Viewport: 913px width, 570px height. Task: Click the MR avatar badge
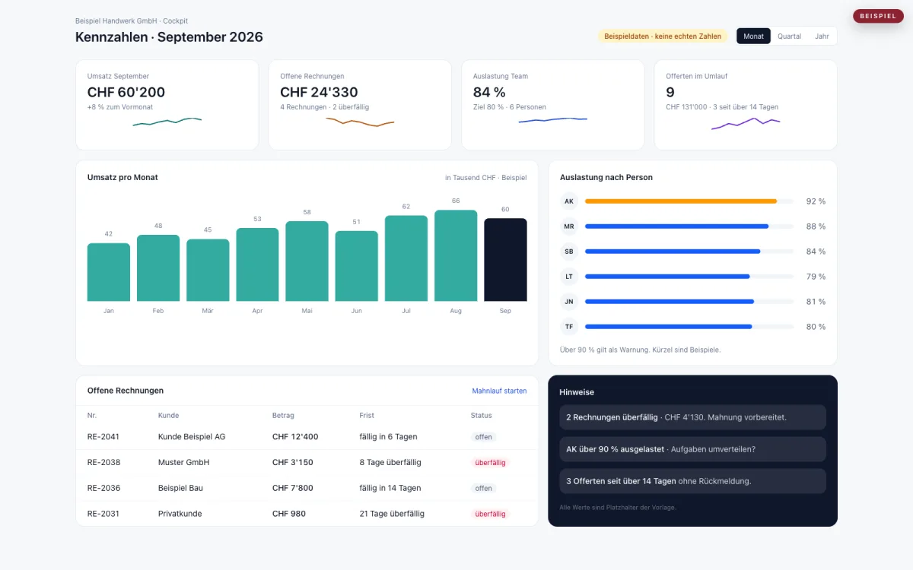568,226
